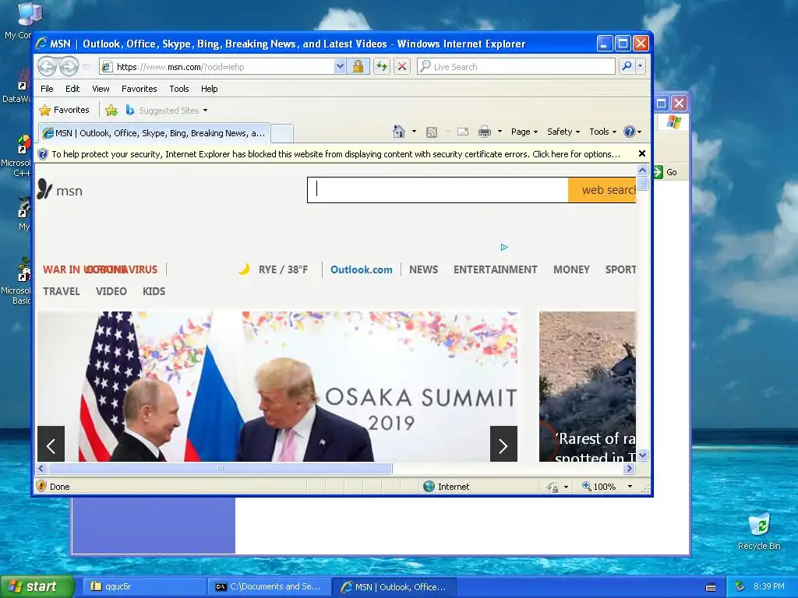798x598 pixels.
Task: Click the Home page icon
Action: [399, 132]
